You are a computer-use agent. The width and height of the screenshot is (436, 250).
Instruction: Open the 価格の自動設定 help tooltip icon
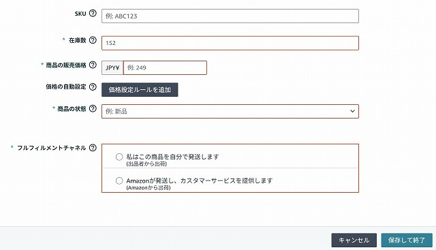pos(93,87)
